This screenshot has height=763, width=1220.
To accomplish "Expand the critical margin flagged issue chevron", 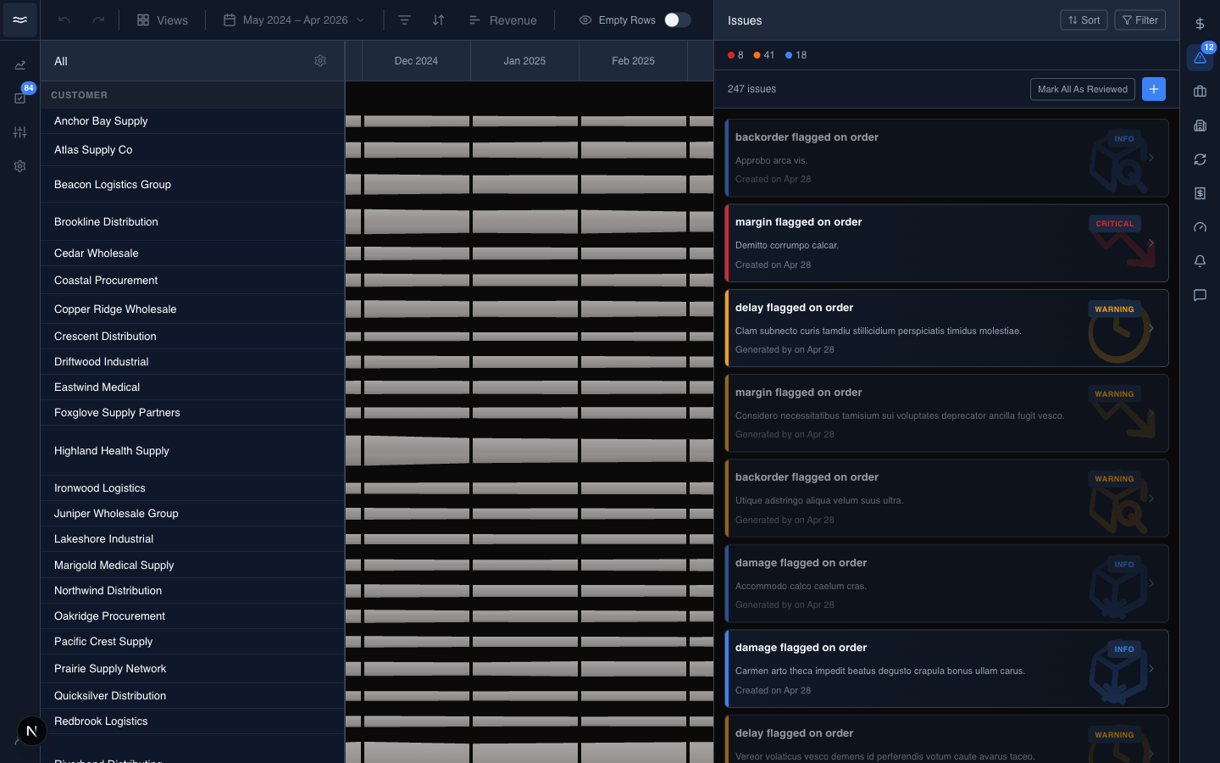I will click(x=1151, y=243).
